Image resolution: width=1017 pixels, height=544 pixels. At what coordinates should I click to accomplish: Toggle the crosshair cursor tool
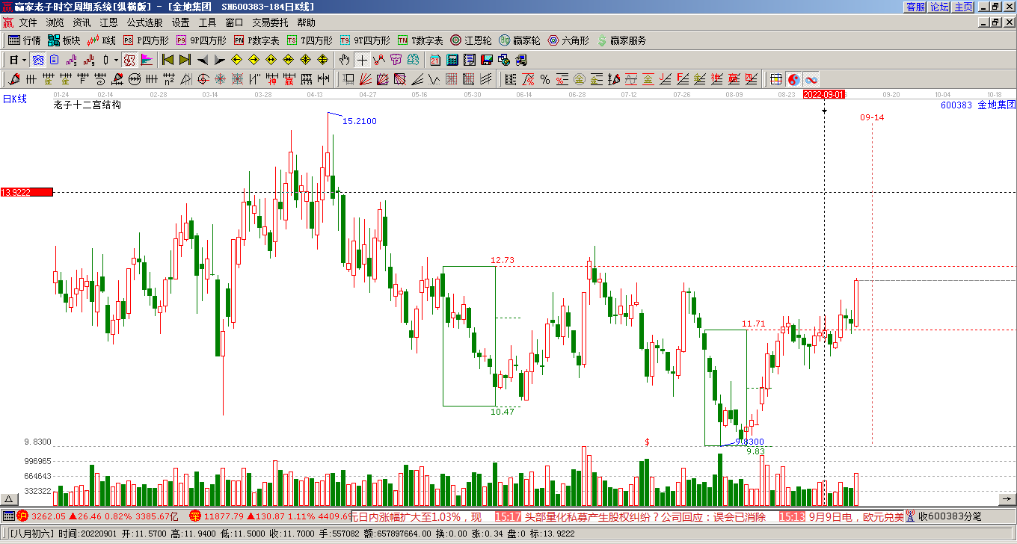pos(362,60)
